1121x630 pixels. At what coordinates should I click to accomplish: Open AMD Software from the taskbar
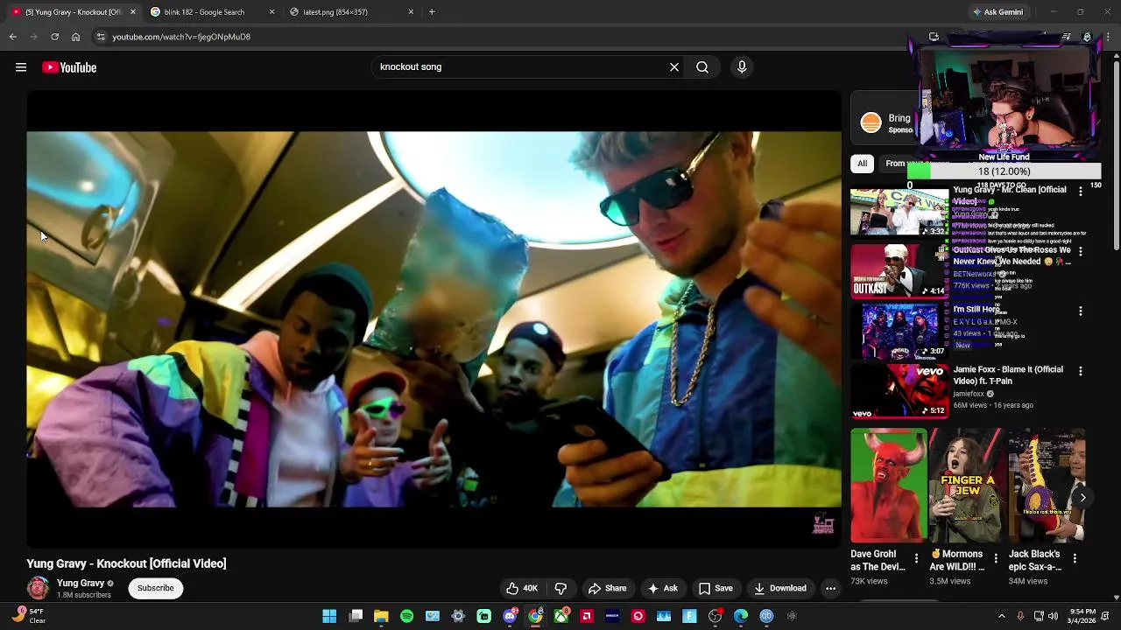(x=587, y=616)
